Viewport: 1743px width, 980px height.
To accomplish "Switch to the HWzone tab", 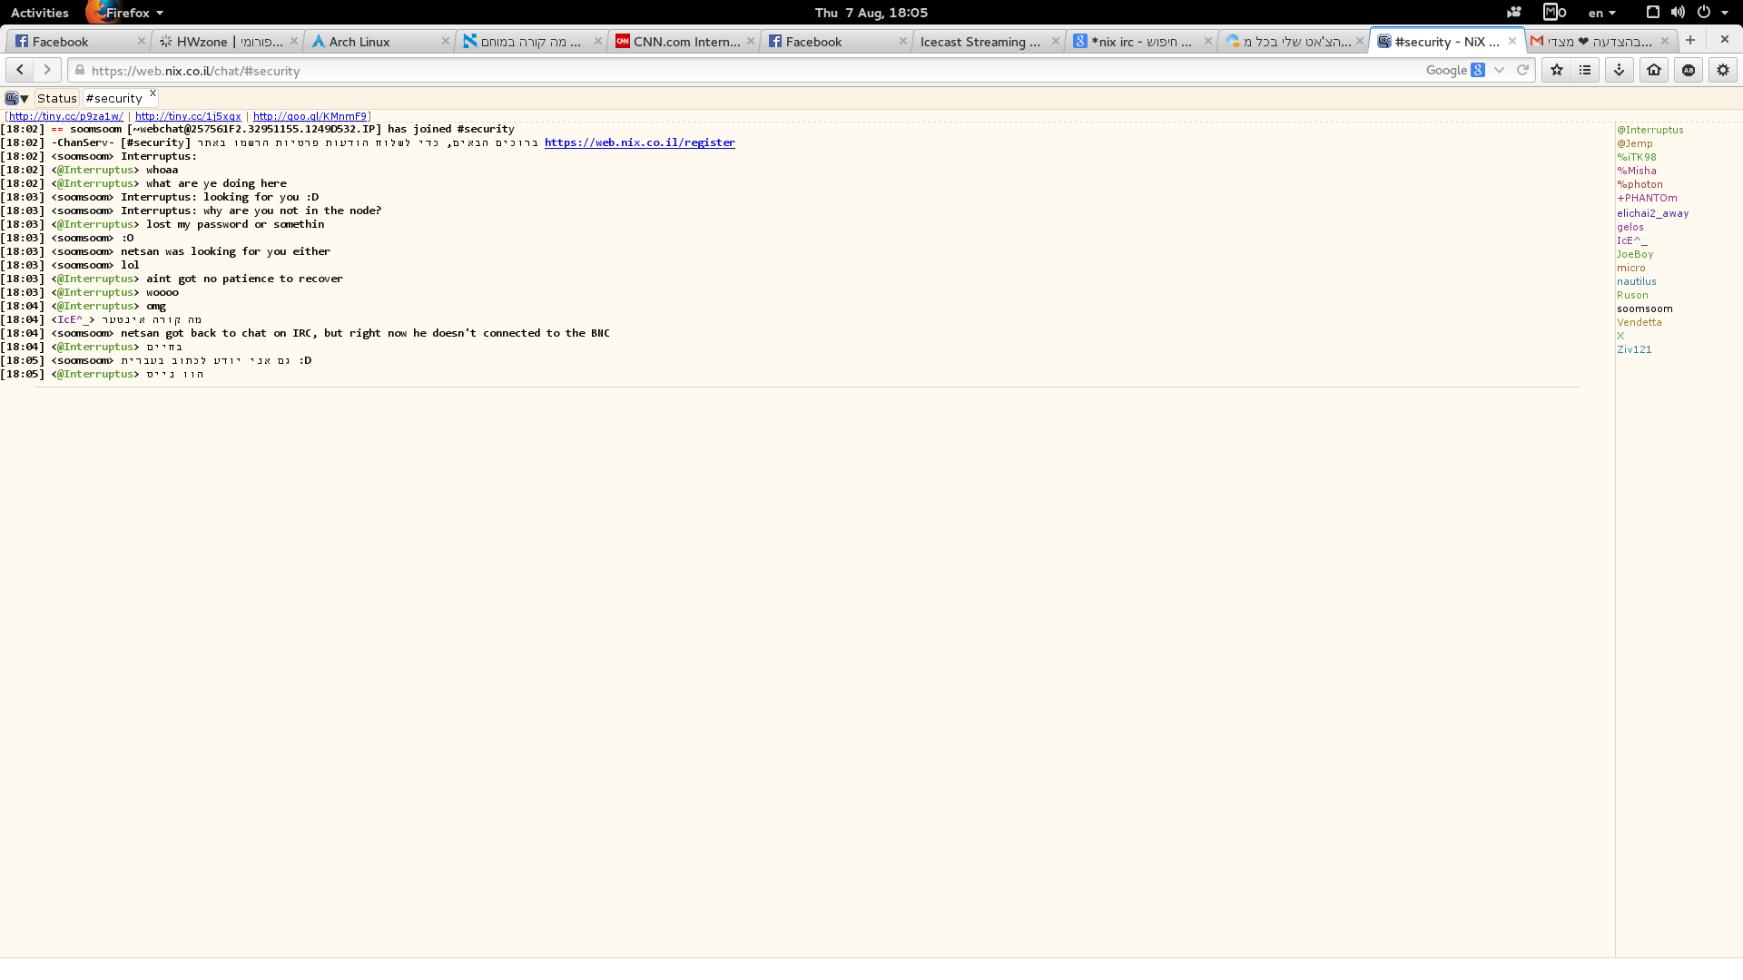I will click(228, 41).
